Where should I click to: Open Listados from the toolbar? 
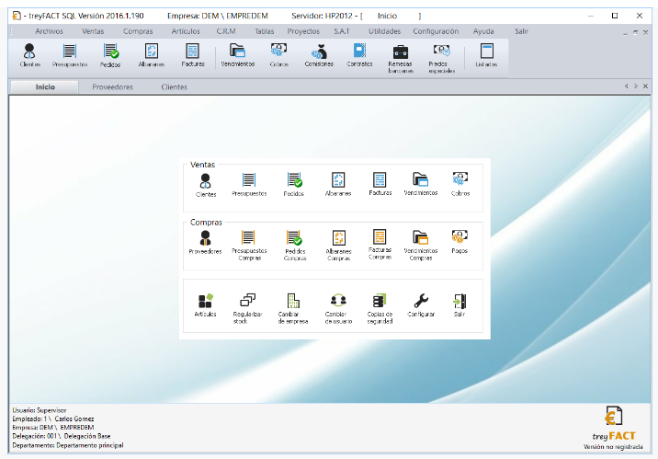(486, 55)
